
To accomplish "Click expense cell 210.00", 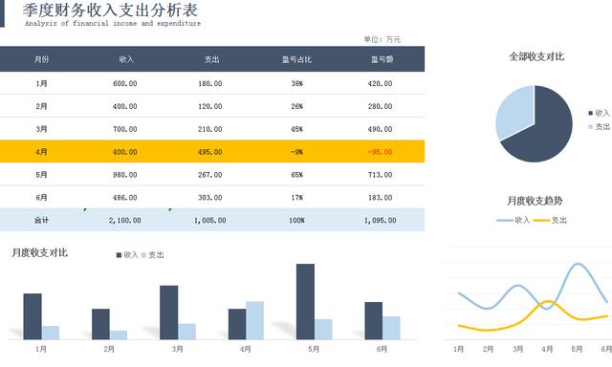I will pos(210,129).
